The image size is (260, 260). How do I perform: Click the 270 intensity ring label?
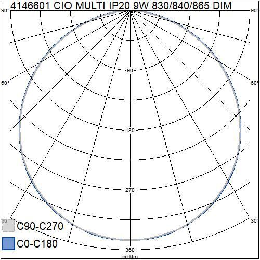coord(130,190)
